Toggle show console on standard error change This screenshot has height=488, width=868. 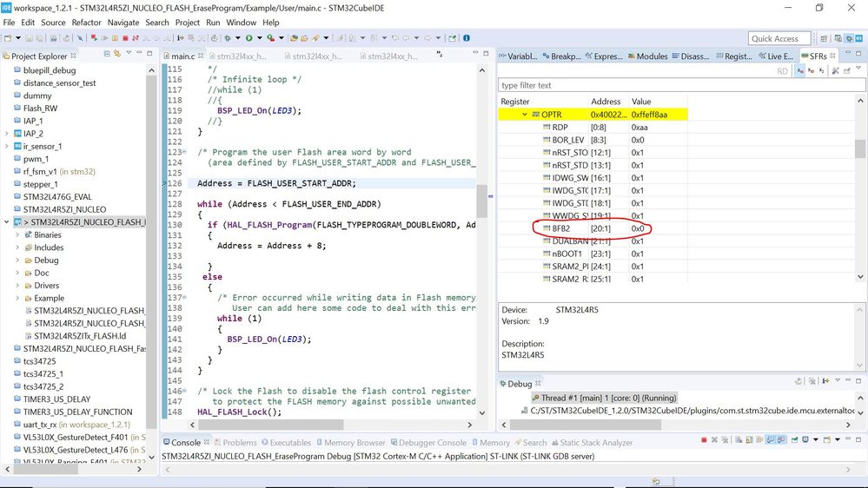780,440
